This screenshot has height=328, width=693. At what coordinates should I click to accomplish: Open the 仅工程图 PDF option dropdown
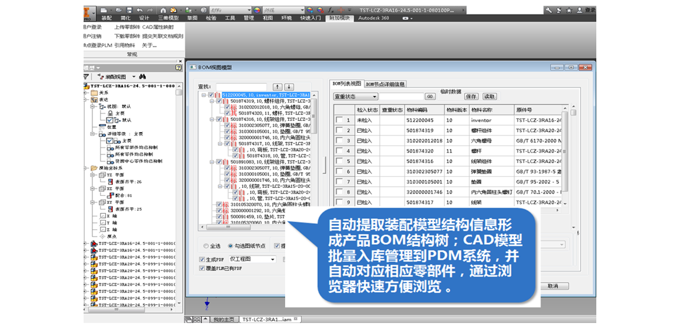272,259
